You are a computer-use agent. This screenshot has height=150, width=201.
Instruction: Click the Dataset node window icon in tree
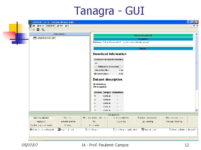35,38
